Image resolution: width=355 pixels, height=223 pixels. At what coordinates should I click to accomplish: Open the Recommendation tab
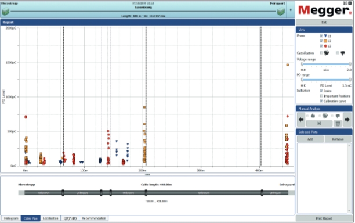click(94, 218)
